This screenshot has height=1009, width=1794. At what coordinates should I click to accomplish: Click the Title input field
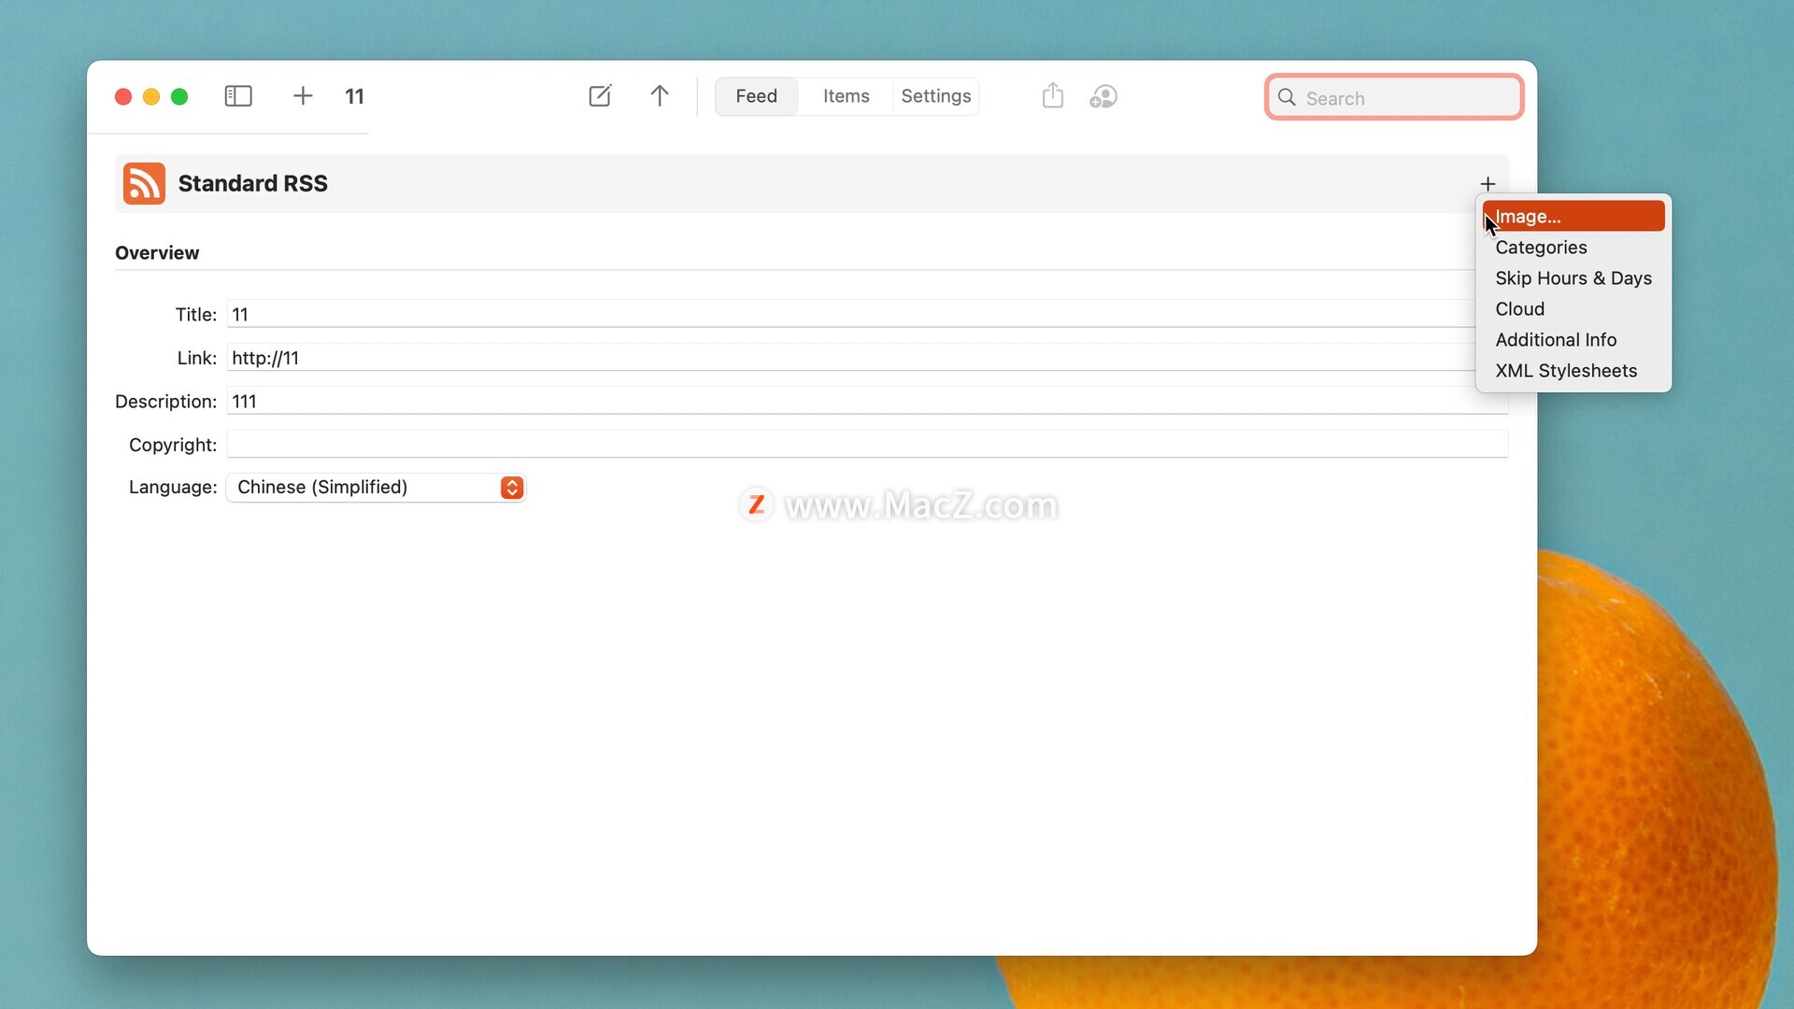(850, 314)
